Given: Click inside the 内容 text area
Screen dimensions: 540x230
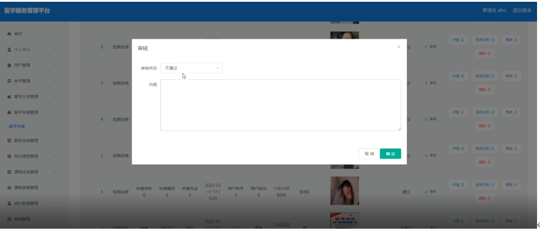Looking at the screenshot, I should 281,105.
